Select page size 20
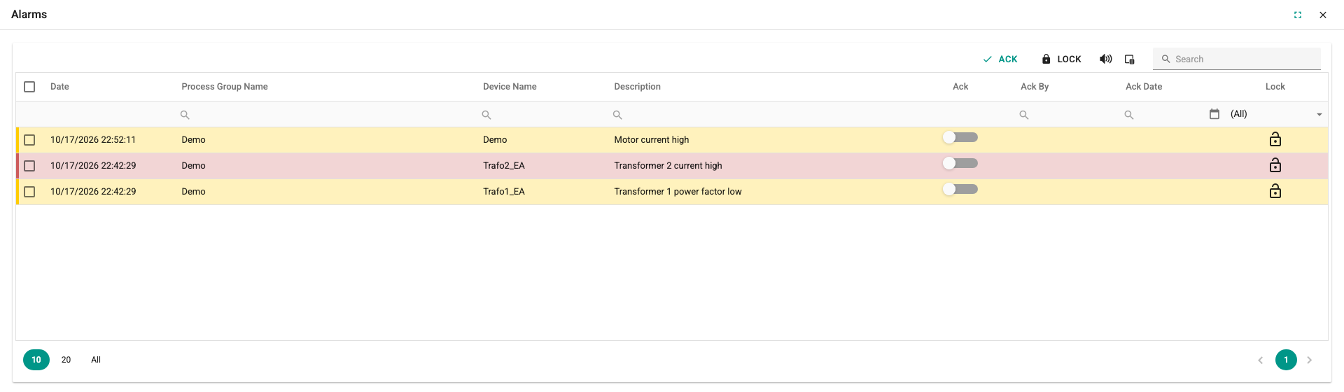 [x=66, y=360]
